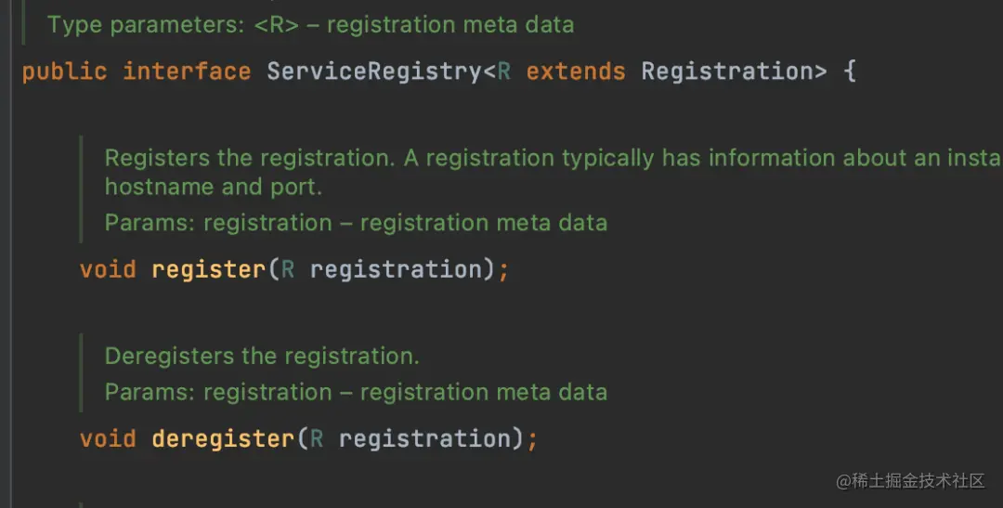
Task: Click the opening curly brace of ServiceRegistry
Action: pyautogui.click(x=850, y=71)
